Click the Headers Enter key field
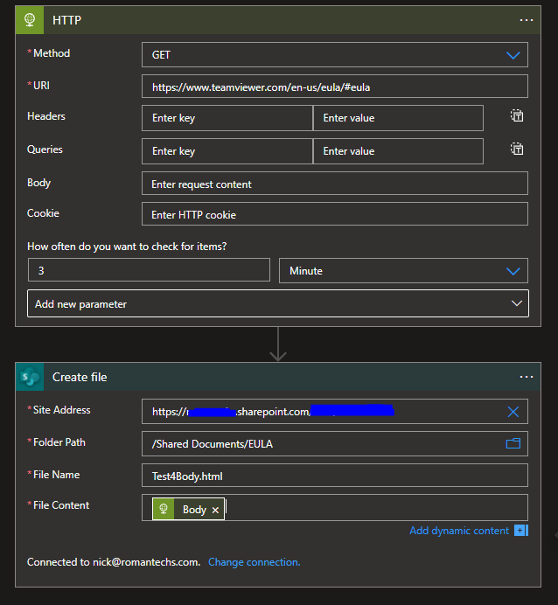The height and width of the screenshot is (605, 558). (x=227, y=118)
